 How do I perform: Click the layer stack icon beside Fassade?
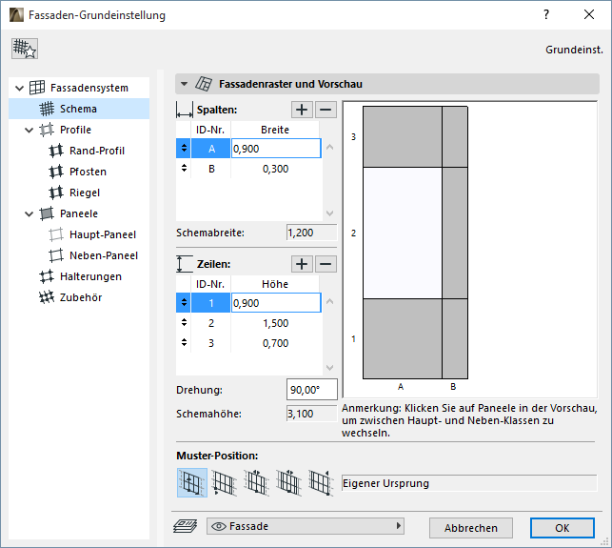click(x=186, y=526)
